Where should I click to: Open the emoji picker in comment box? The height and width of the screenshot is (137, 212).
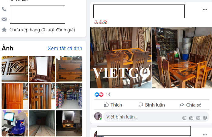coord(184,118)
